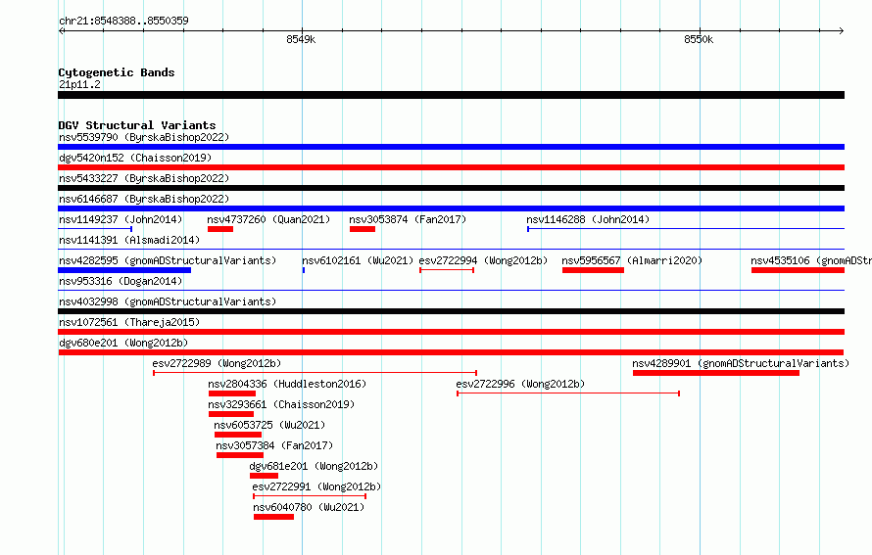Screen dimensions: 872x555
Task: Click nsv6053725 (Wu2021) label
Action: [x=269, y=425]
